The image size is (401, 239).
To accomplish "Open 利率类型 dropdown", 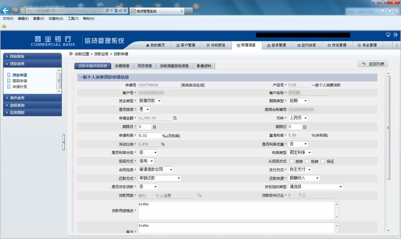I will [x=300, y=153].
